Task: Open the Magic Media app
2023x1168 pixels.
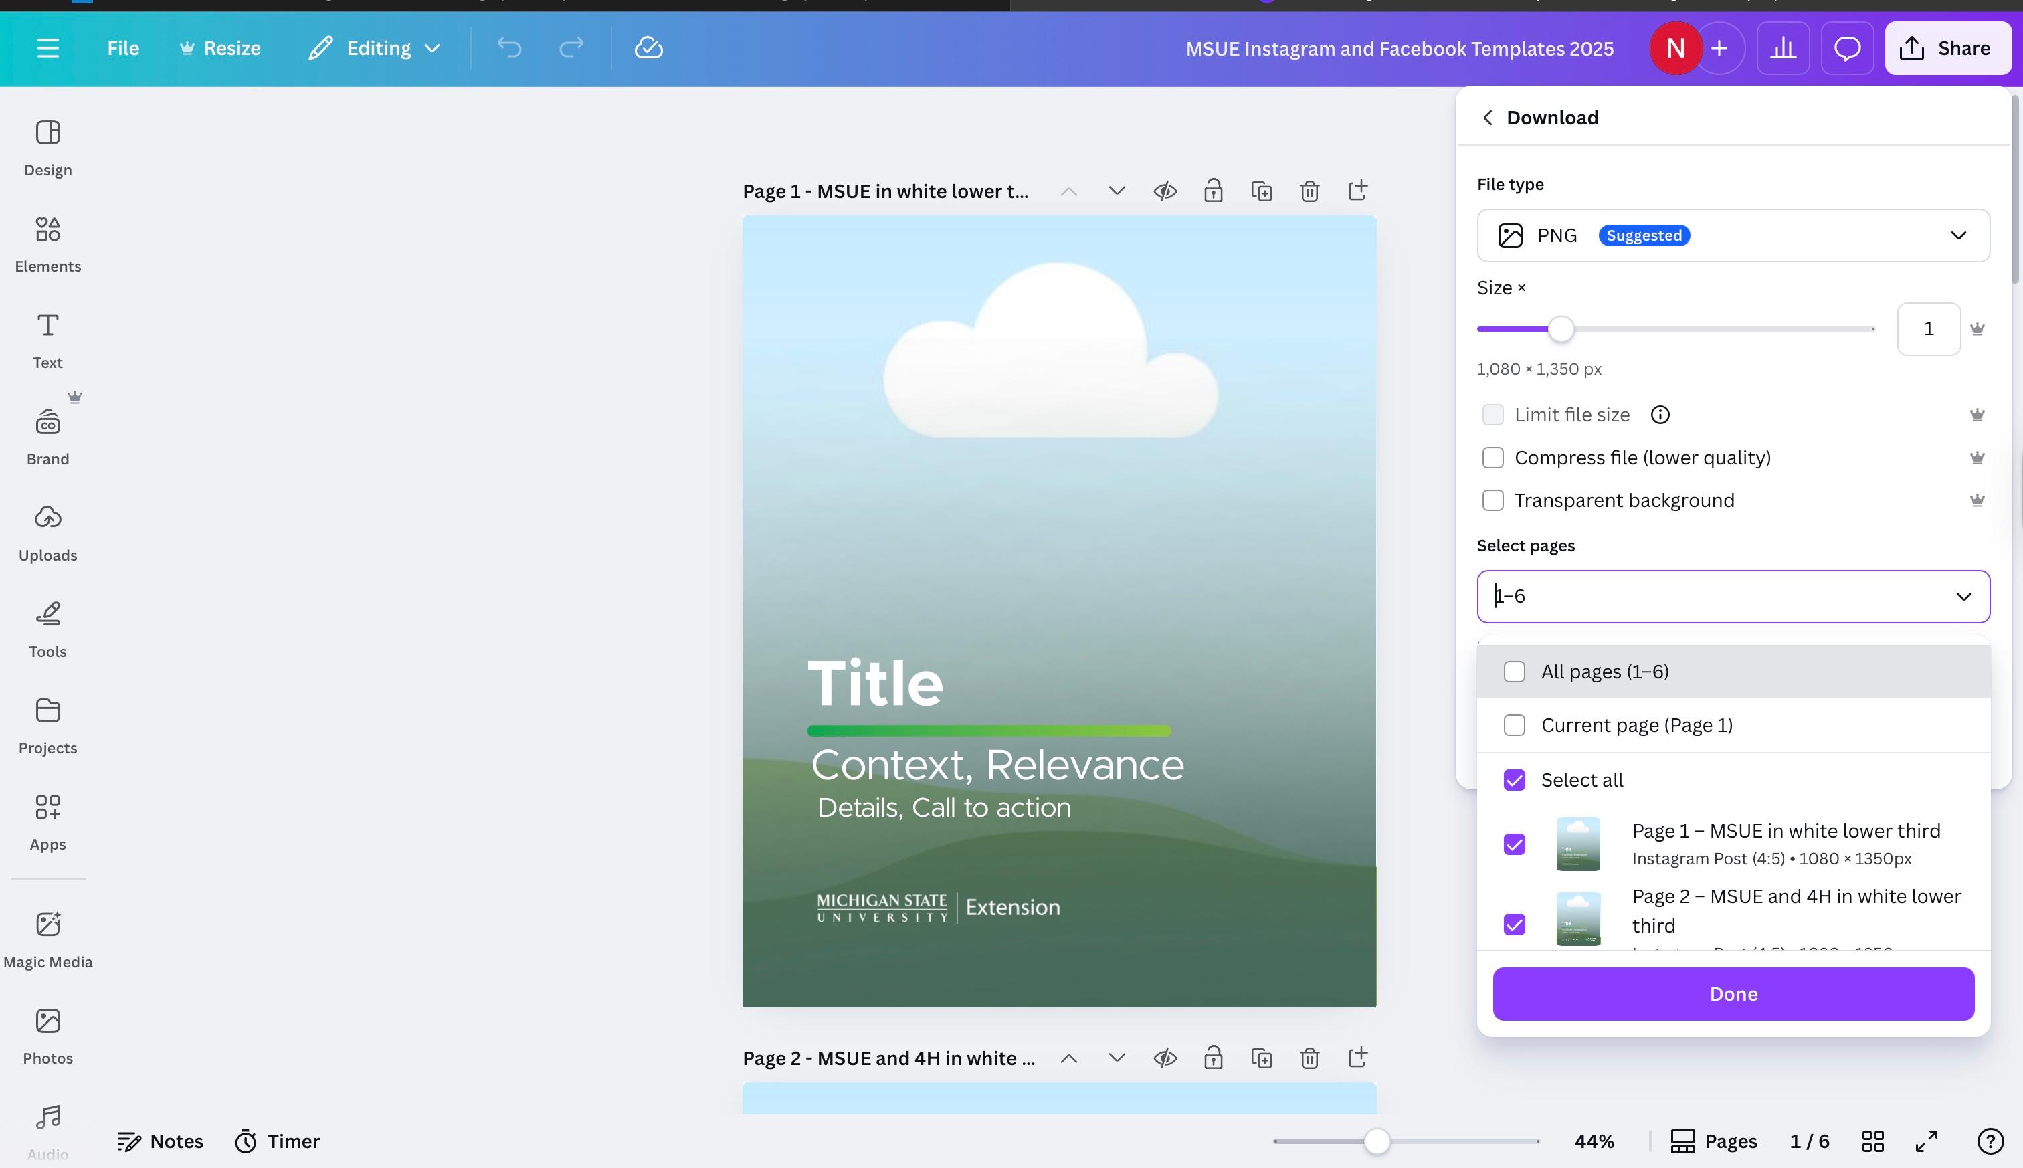Action: tap(47, 939)
